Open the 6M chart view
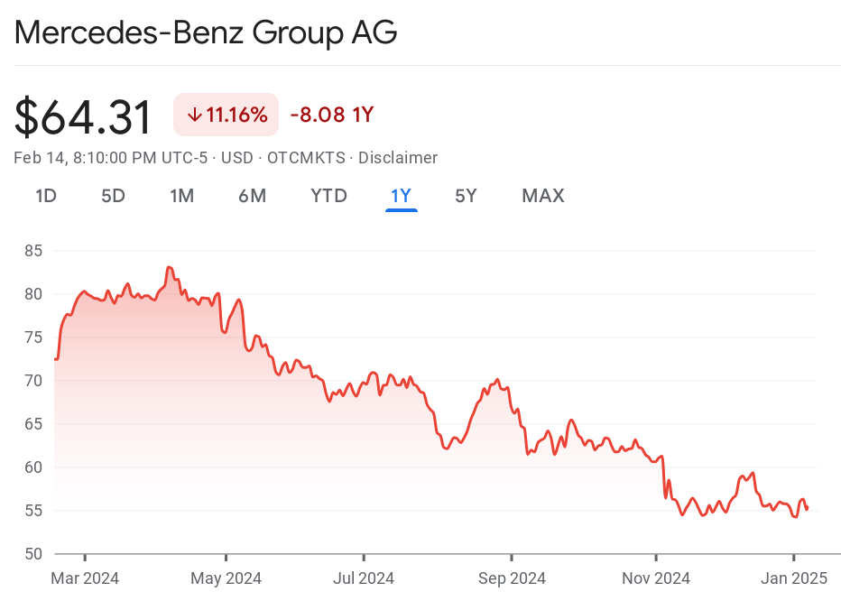841x601 pixels. click(x=252, y=196)
